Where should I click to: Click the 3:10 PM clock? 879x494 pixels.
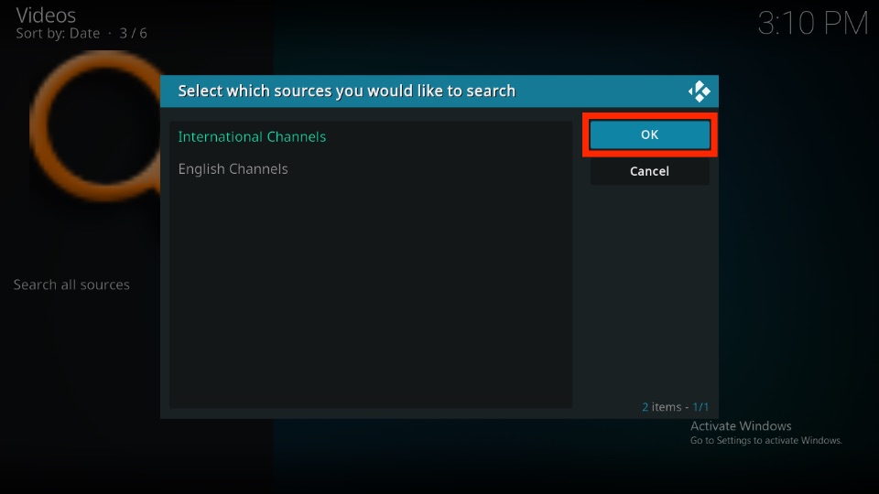[x=813, y=24]
